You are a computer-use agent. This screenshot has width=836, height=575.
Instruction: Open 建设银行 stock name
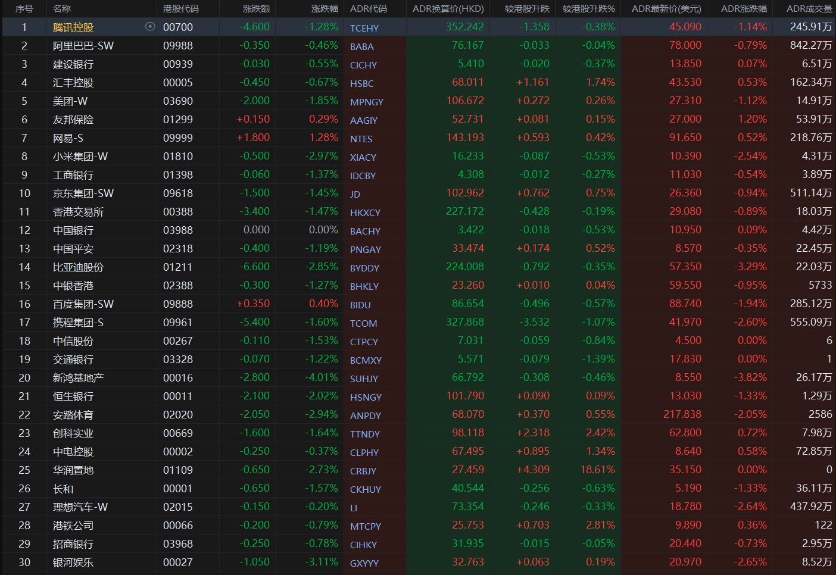[x=73, y=64]
